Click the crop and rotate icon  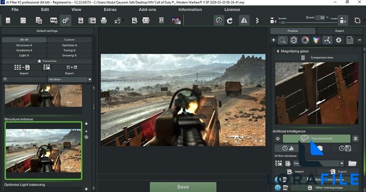357,21
